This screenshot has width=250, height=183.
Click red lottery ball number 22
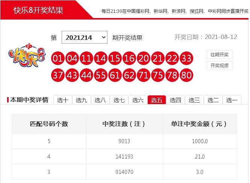point(172,58)
